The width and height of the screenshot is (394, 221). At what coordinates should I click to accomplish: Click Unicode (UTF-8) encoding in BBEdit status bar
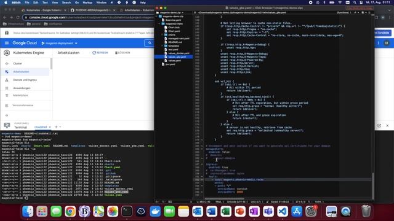(238, 202)
